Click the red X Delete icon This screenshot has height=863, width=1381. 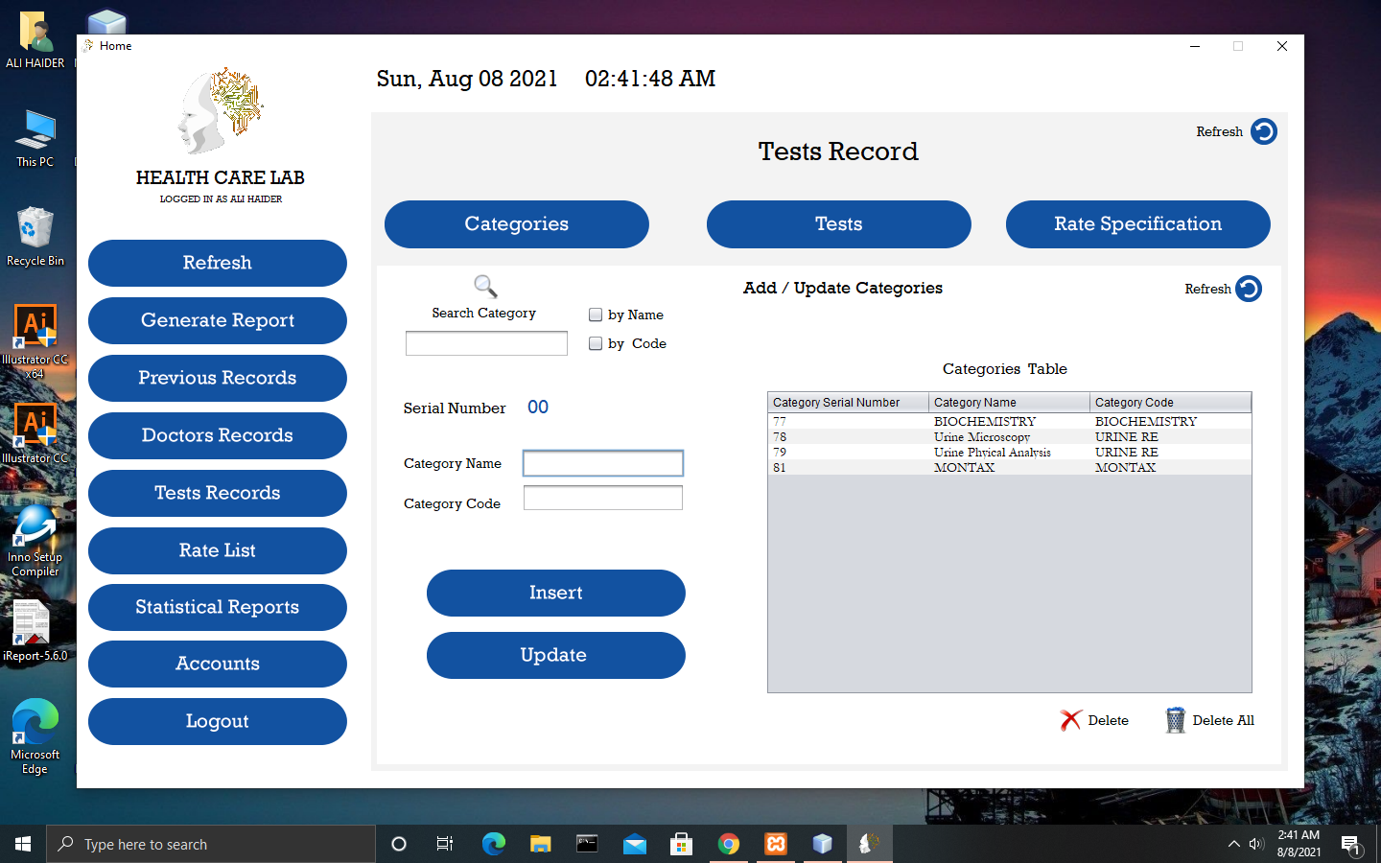(1069, 720)
